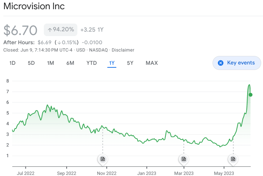
Task: Click the up arrow in the 94.20% badge
Action: click(x=50, y=29)
